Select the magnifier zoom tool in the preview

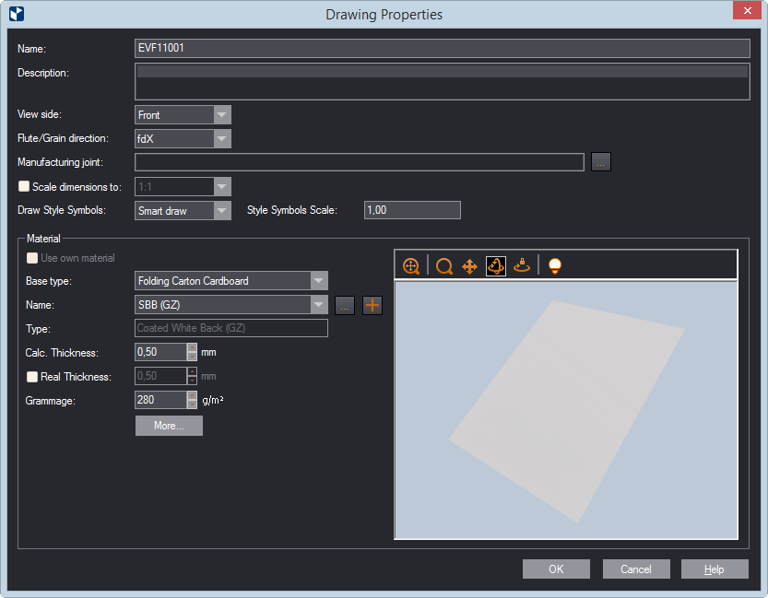(444, 266)
